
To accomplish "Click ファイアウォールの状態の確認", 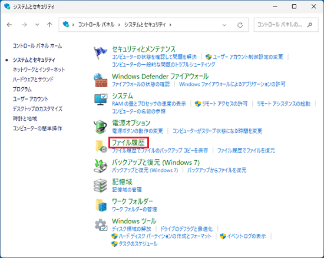I will [x=141, y=84].
